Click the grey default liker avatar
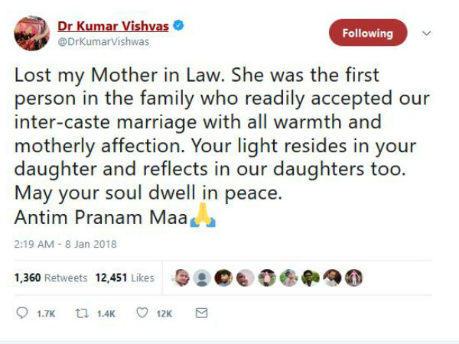This screenshot has height=344, width=459. pyautogui.click(x=200, y=278)
